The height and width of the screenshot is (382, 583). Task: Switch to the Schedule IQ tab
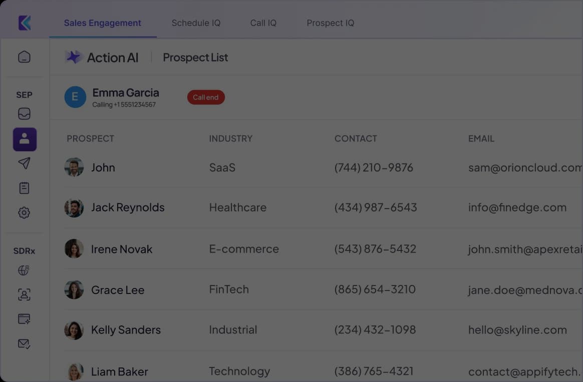tap(196, 23)
